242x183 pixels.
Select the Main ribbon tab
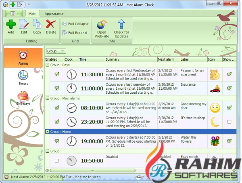(x=32, y=13)
